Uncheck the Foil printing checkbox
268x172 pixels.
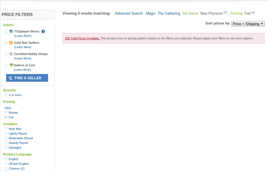pyautogui.click(x=6, y=117)
